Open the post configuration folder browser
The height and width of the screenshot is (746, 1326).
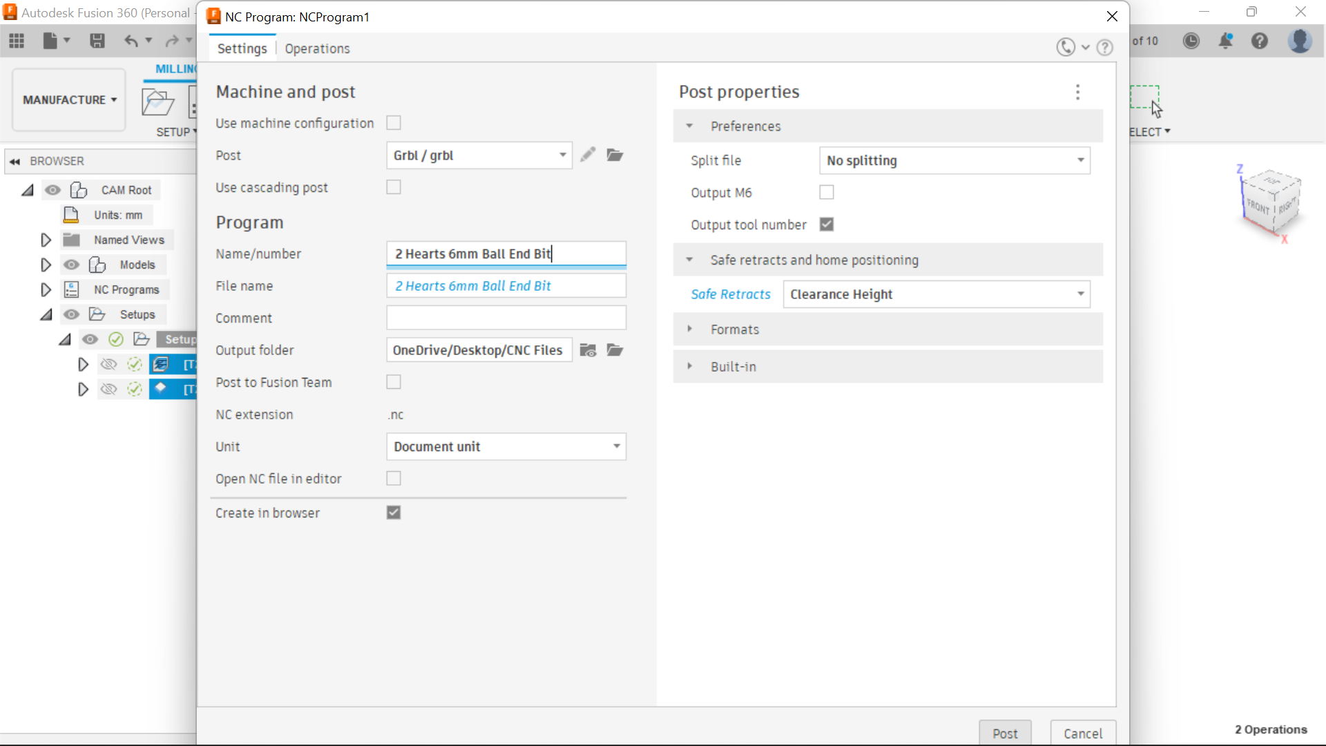coord(615,155)
